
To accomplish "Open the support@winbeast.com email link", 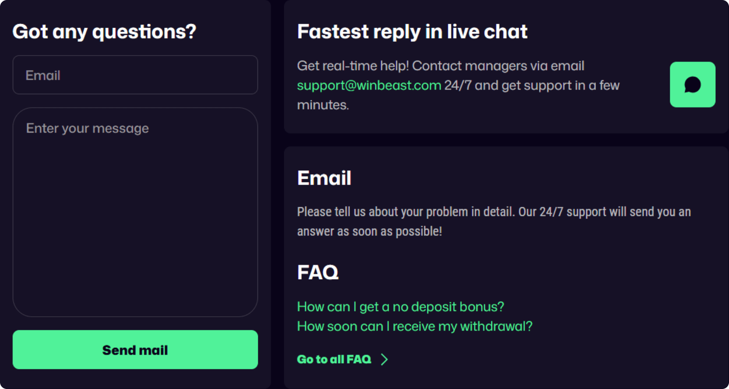I will tap(369, 85).
